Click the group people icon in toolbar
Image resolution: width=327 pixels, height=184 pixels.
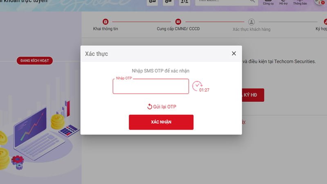click(184, 2)
